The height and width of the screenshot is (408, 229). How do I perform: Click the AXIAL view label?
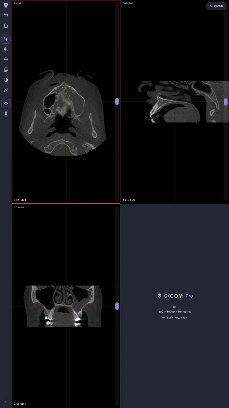[18, 3]
